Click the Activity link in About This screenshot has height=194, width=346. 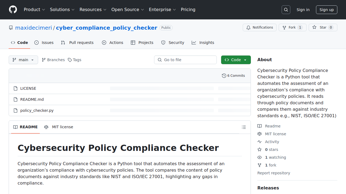pos(272,142)
